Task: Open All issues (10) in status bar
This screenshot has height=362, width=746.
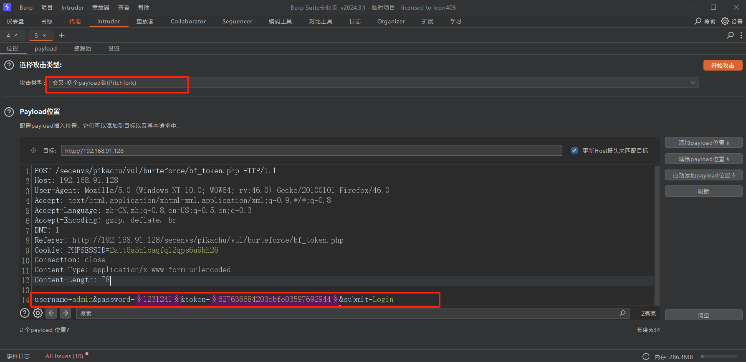Action: coord(64,356)
